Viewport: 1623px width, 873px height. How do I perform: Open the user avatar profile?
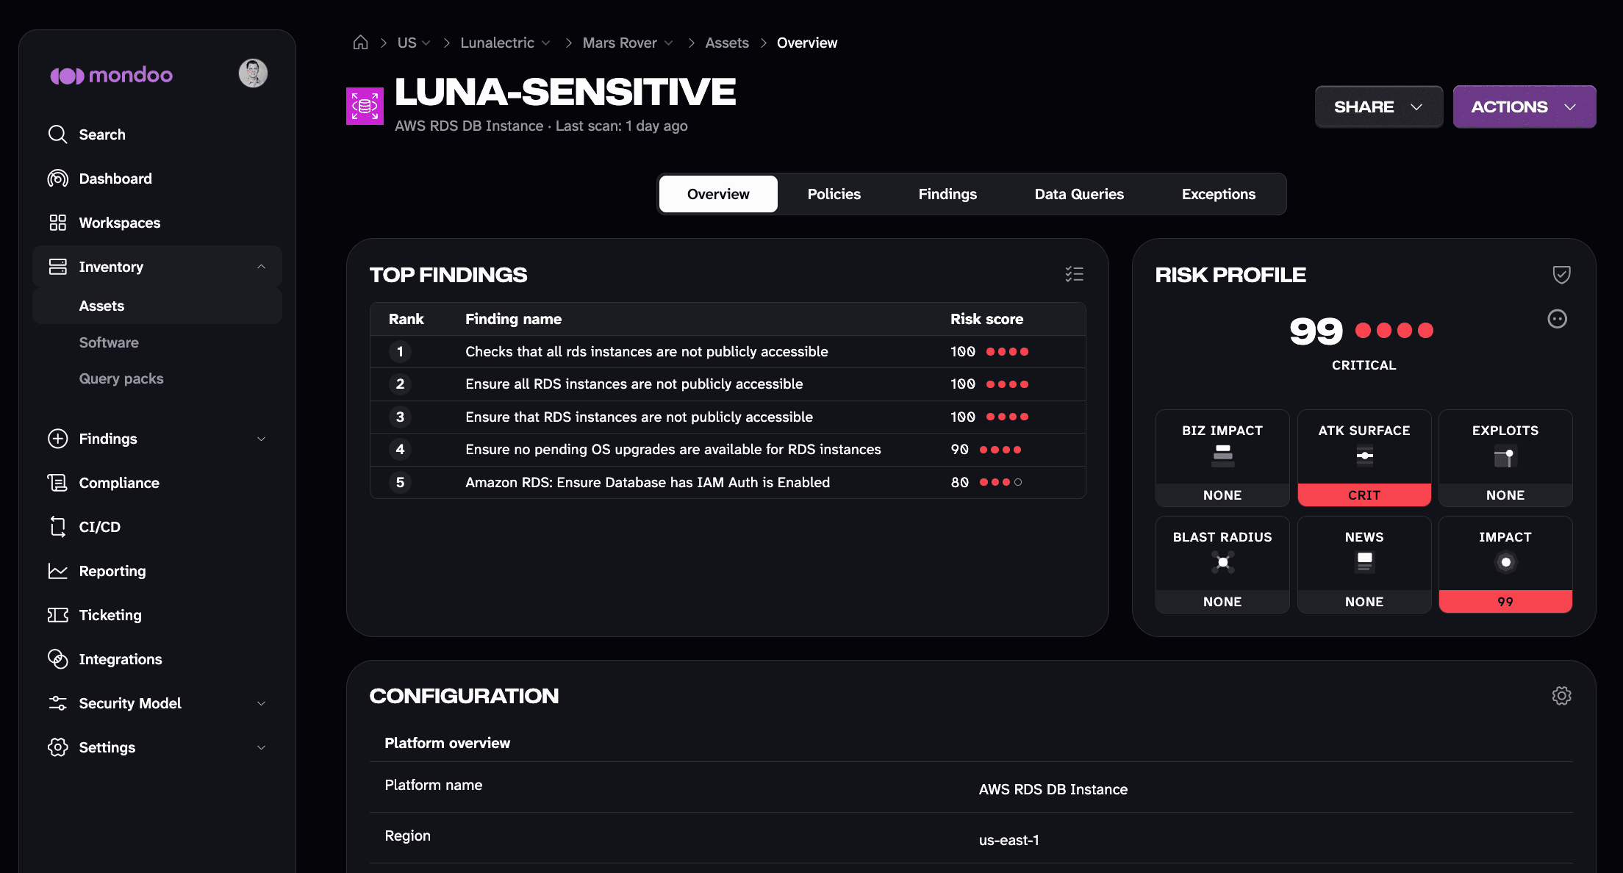pos(253,73)
